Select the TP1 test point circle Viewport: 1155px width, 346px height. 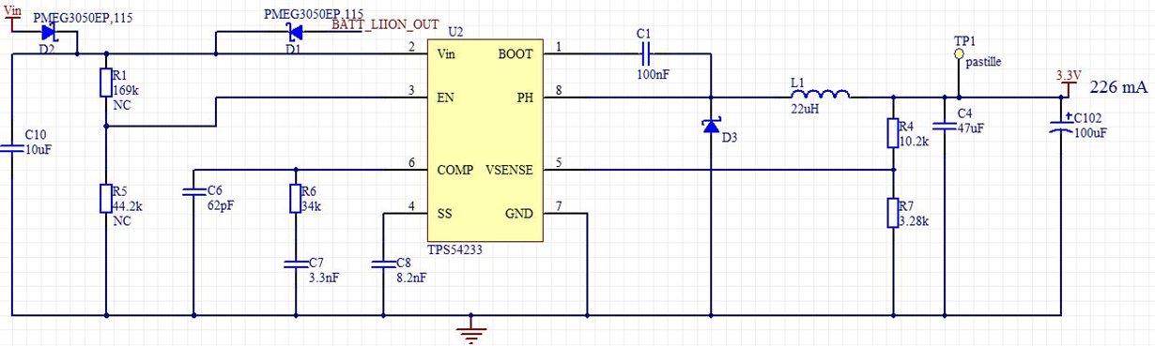(x=958, y=55)
